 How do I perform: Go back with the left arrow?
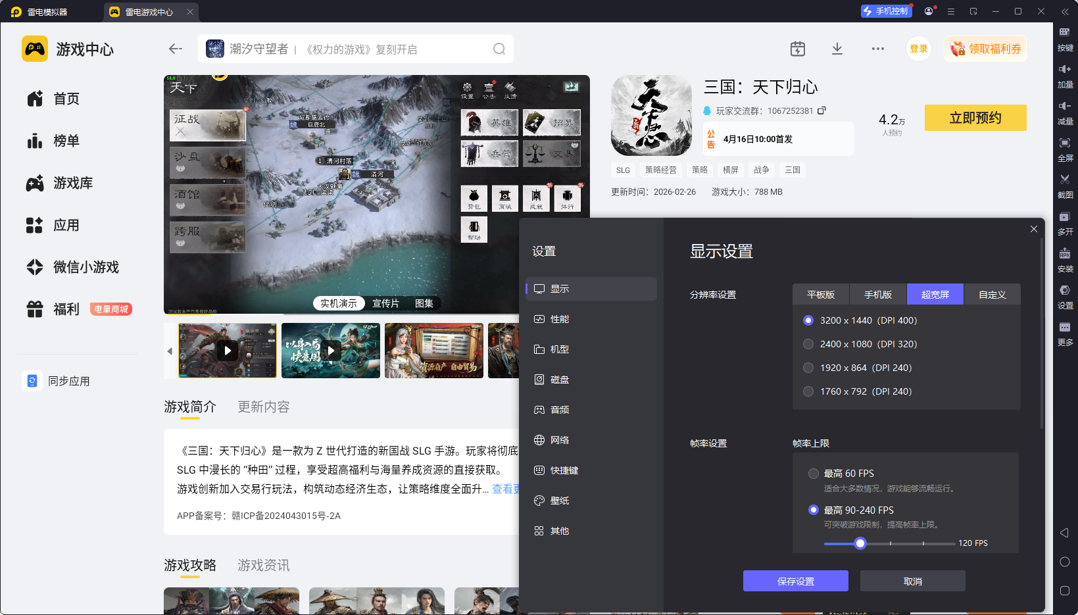click(175, 49)
